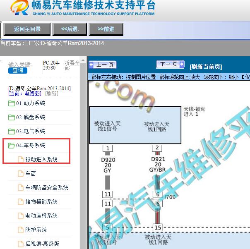Click the [当前：电路图] link

pyautogui.click(x=25, y=93)
